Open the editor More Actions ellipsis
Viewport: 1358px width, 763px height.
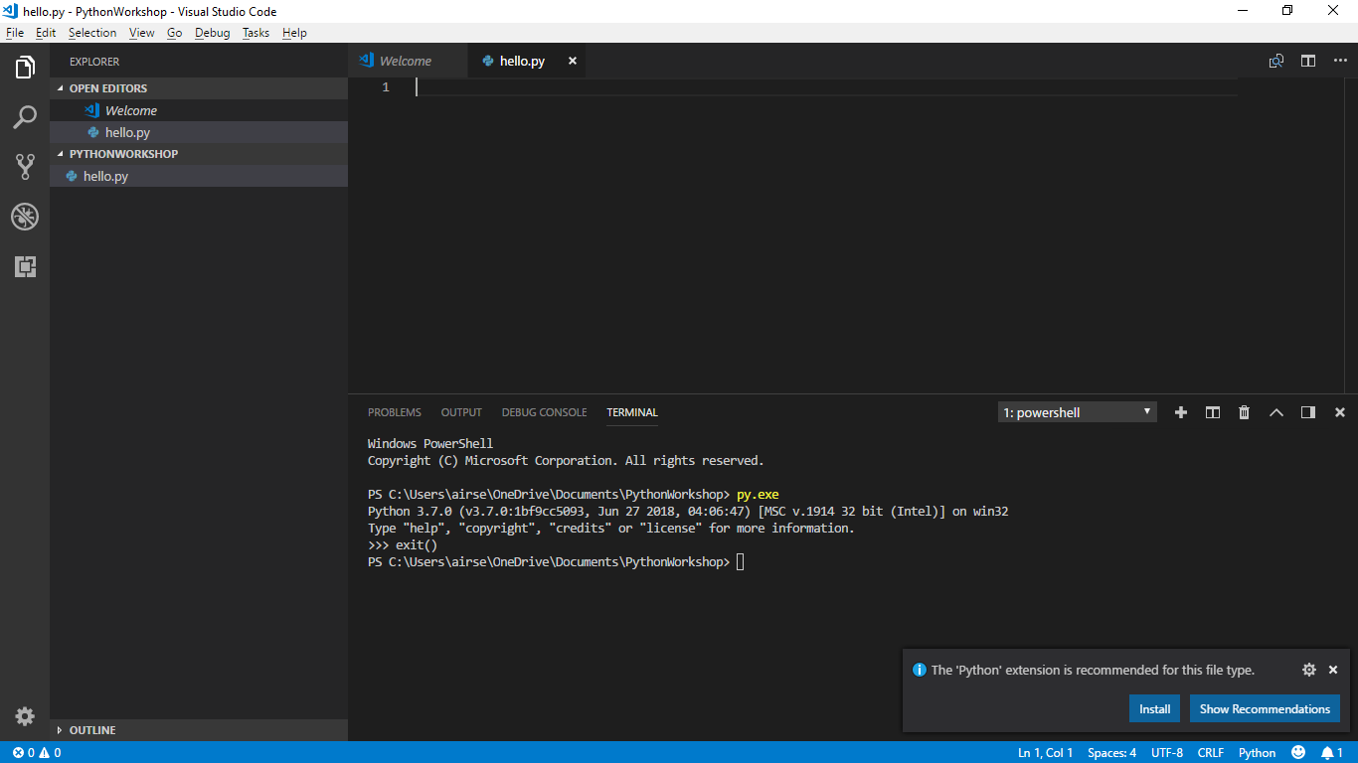(1340, 61)
